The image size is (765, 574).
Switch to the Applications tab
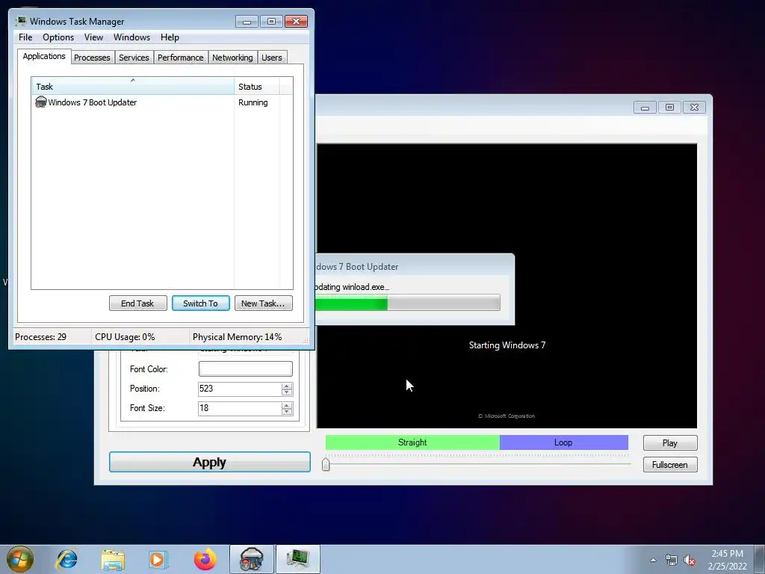pos(44,56)
